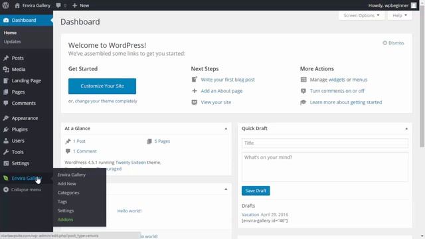This screenshot has height=239, width=425.
Task: Click the Collapse menu label
Action: (27, 190)
